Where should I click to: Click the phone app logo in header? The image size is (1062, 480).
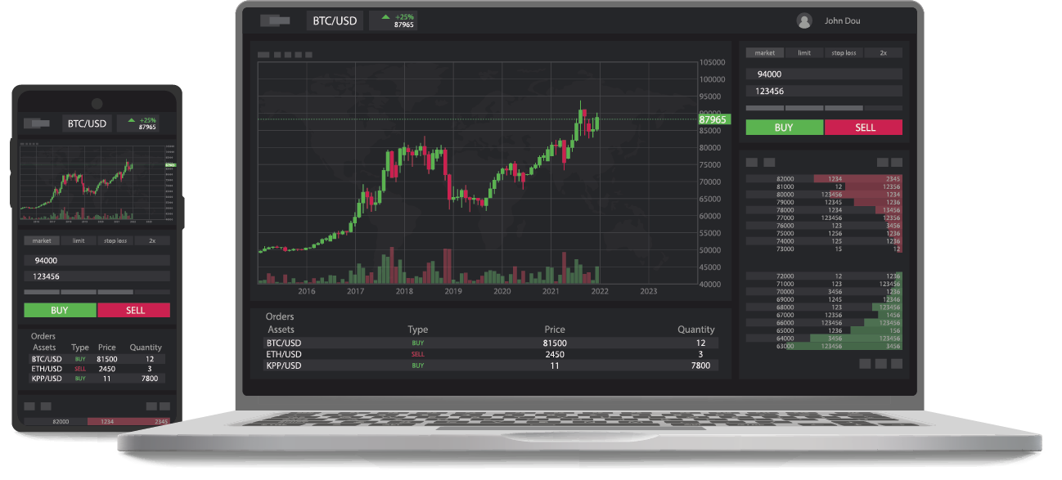[38, 123]
